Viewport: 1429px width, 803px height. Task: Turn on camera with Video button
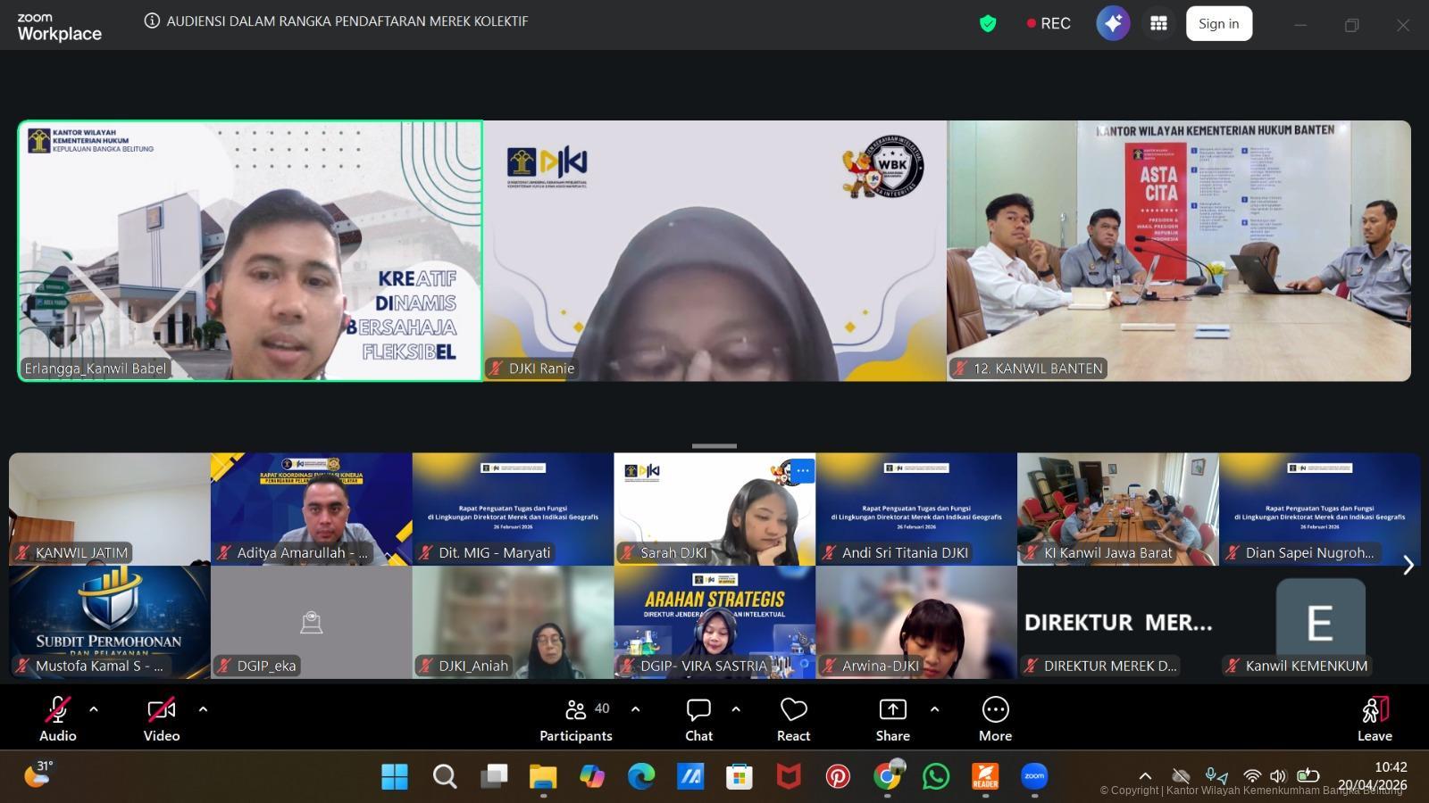click(x=162, y=719)
